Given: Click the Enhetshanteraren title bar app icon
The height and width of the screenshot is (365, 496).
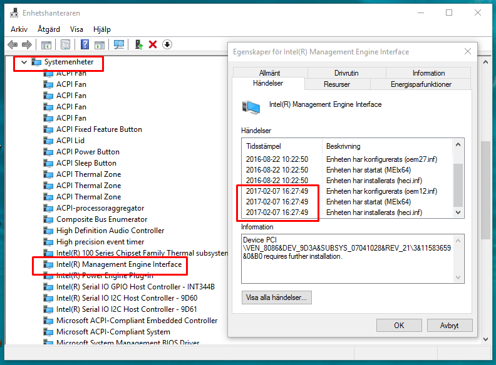Looking at the screenshot, I should click(x=14, y=13).
